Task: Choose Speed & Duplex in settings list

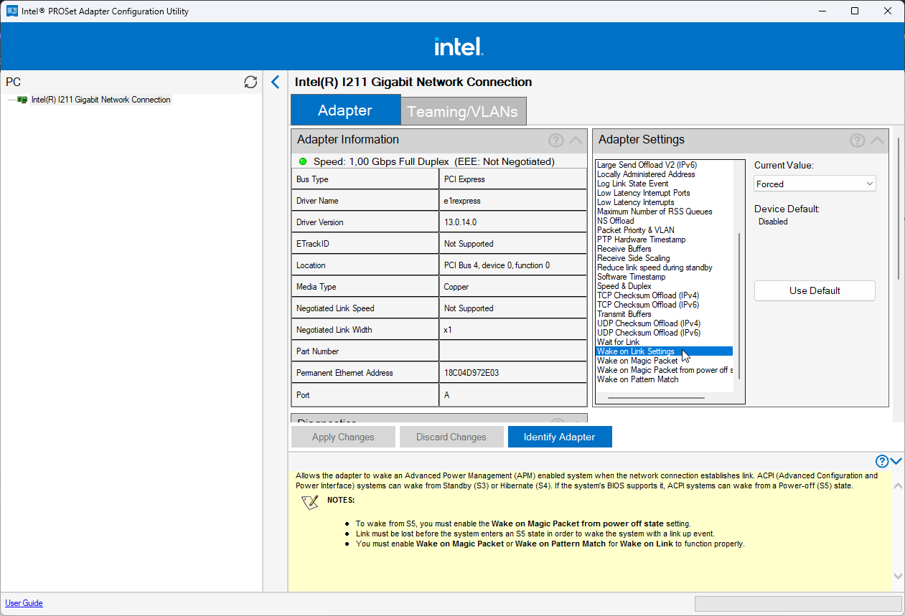Action: (624, 286)
